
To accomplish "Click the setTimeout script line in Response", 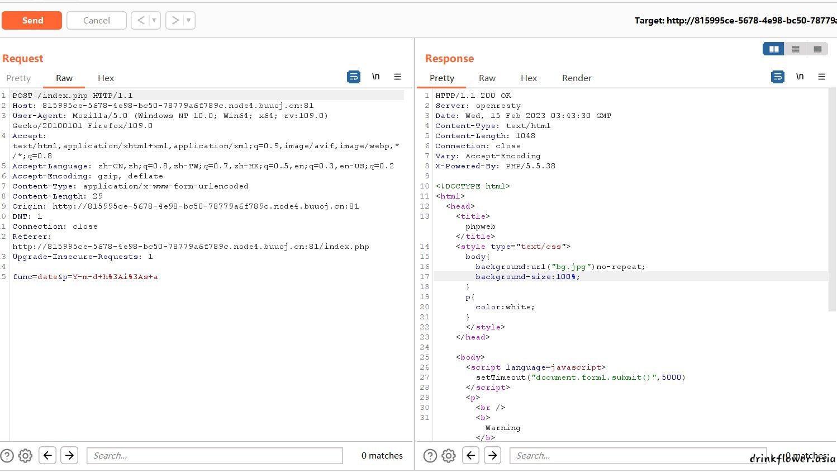I will [581, 377].
